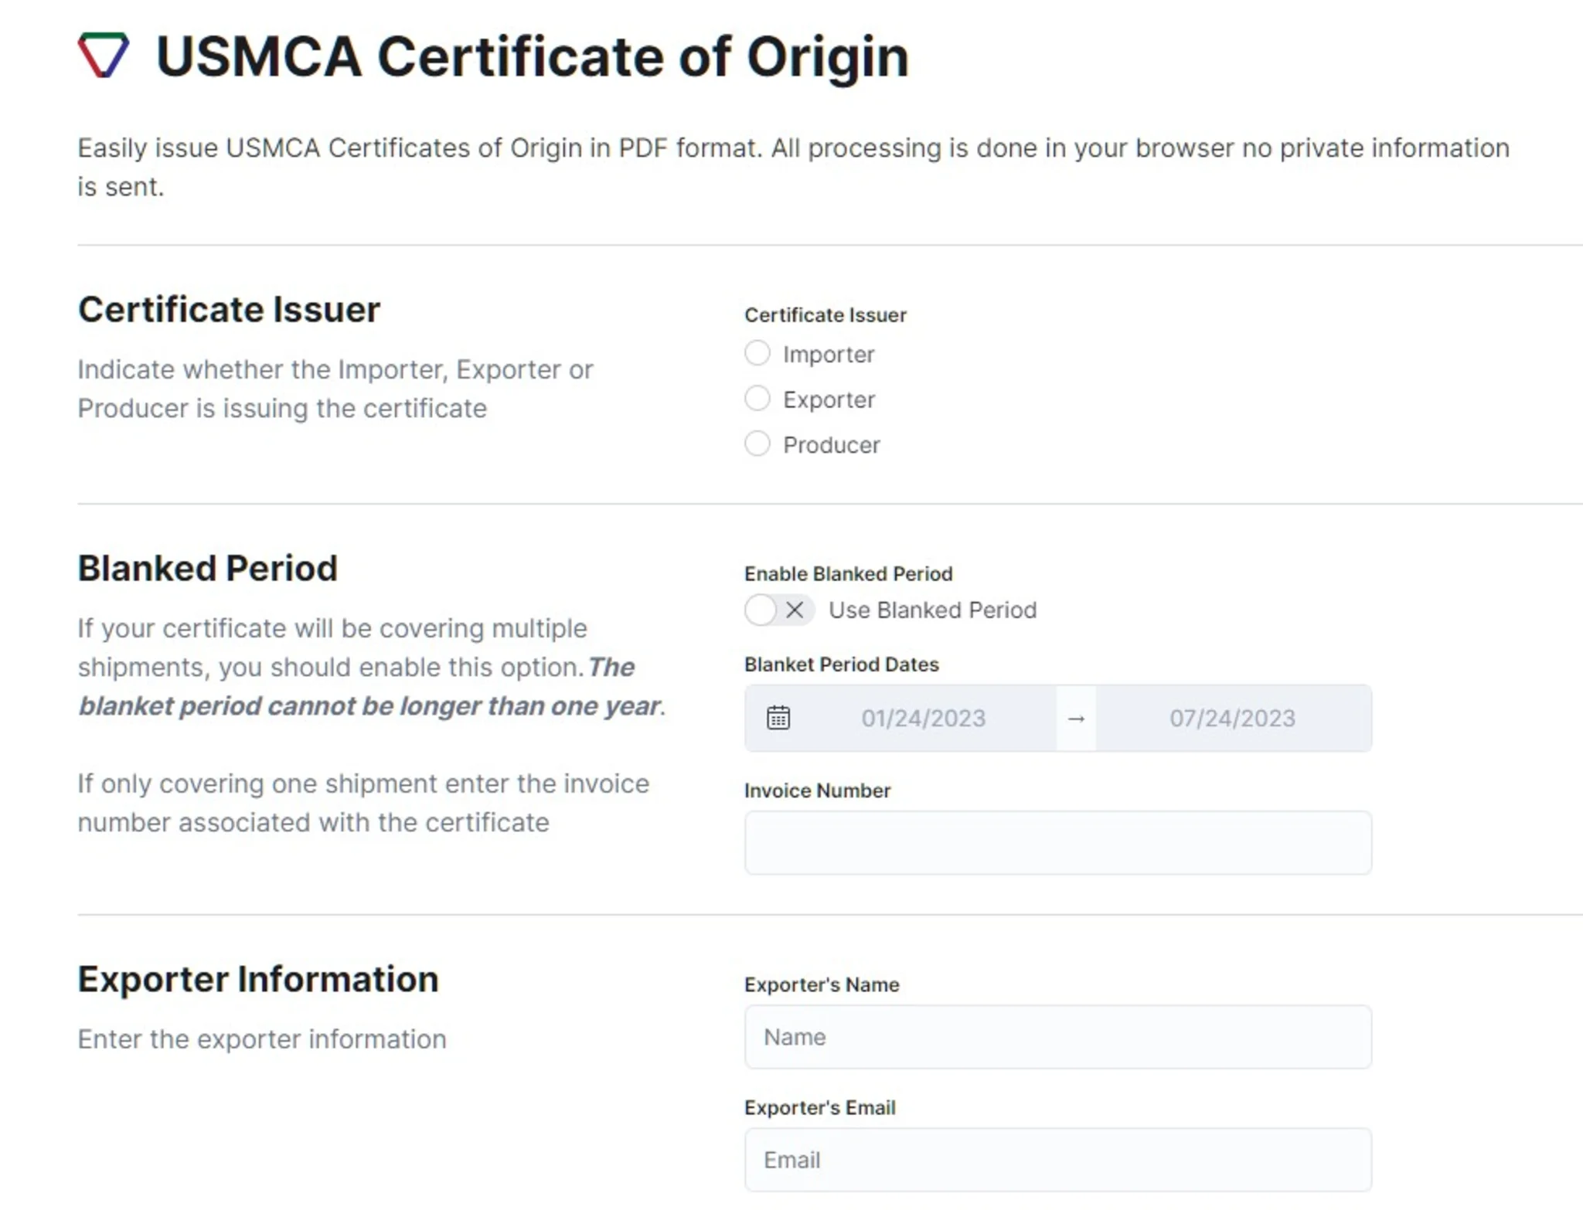Image resolution: width=1583 pixels, height=1210 pixels.
Task: Open start date picker showing 01/24/2023
Action: point(923,719)
